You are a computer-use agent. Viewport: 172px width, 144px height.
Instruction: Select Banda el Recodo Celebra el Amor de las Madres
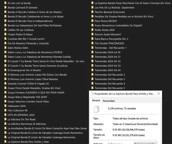35,12
